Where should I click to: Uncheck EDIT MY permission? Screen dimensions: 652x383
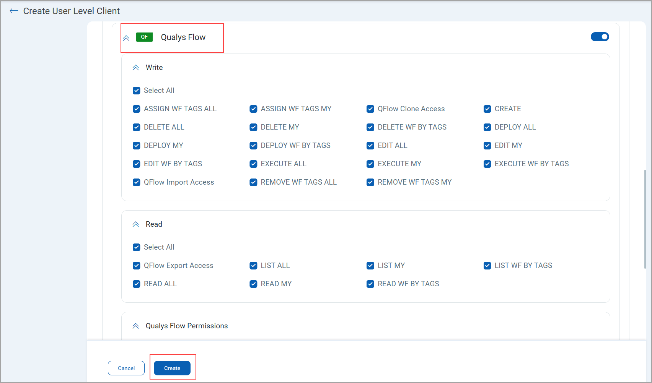(487, 146)
